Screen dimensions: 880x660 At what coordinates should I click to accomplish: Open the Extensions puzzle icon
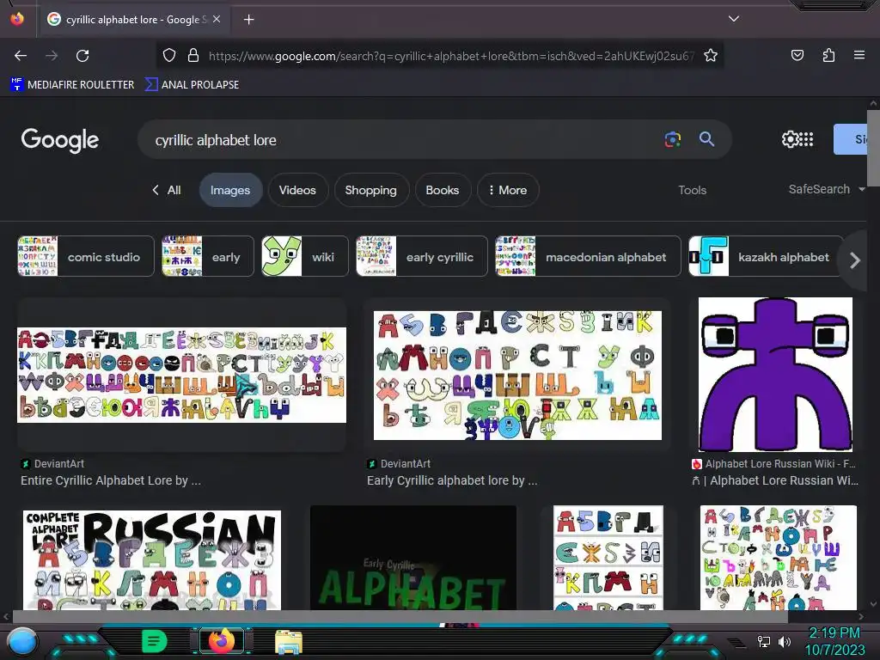click(828, 55)
